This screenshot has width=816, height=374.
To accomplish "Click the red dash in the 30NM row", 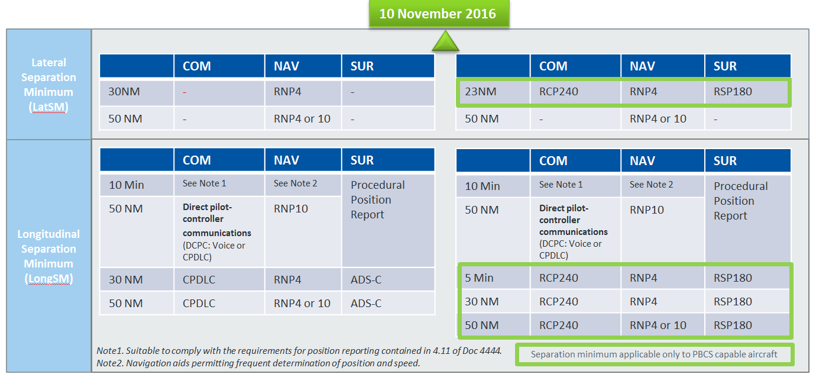I will pos(185,92).
